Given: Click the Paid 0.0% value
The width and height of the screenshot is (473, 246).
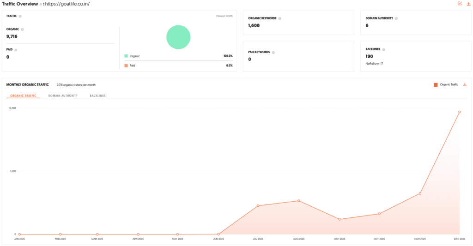Looking at the screenshot, I should pos(229,66).
